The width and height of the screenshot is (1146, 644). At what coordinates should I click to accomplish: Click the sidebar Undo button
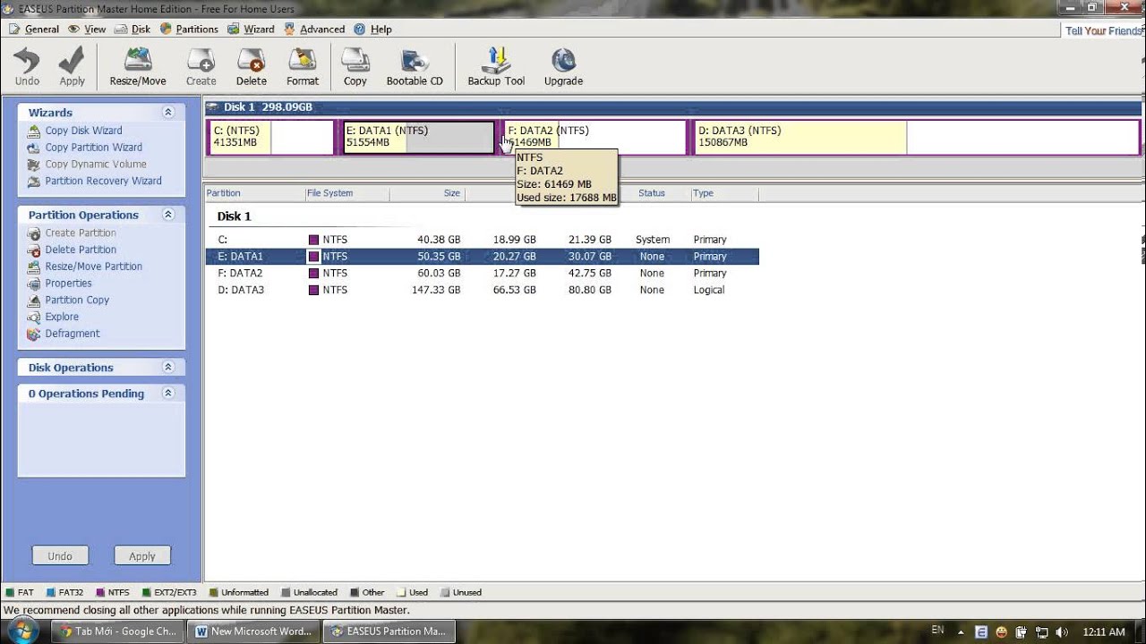pyautogui.click(x=60, y=555)
